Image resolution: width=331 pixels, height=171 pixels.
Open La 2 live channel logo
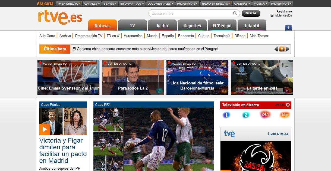(246, 115)
